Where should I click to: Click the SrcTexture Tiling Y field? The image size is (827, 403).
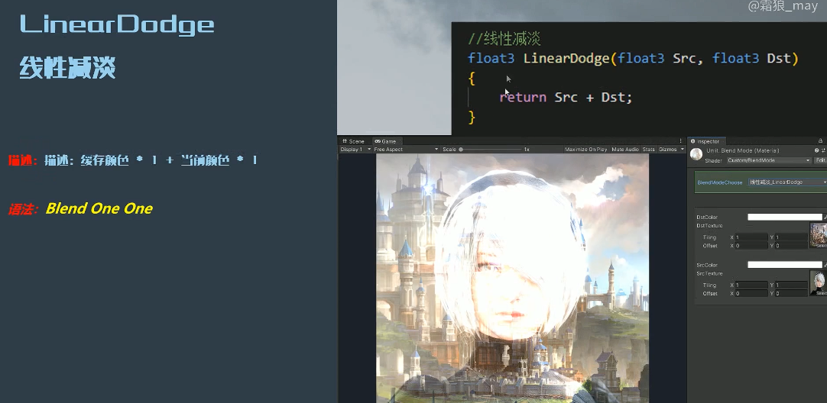point(791,285)
